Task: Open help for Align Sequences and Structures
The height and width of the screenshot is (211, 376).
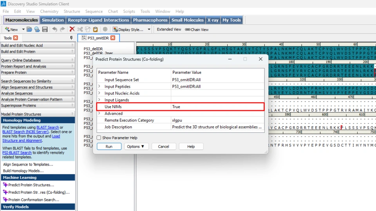Action: pyautogui.click(x=72, y=87)
